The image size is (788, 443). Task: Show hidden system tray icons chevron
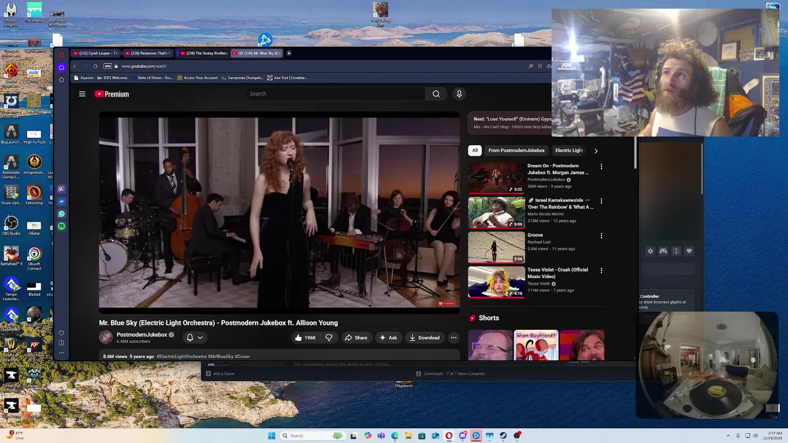[x=728, y=436]
